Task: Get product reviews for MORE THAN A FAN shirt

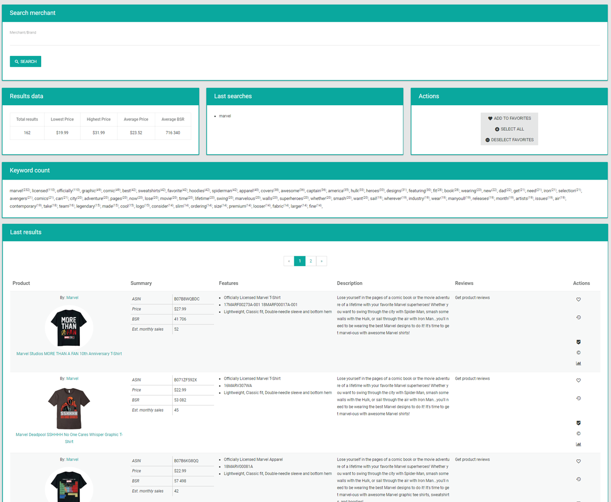Action: tap(473, 298)
